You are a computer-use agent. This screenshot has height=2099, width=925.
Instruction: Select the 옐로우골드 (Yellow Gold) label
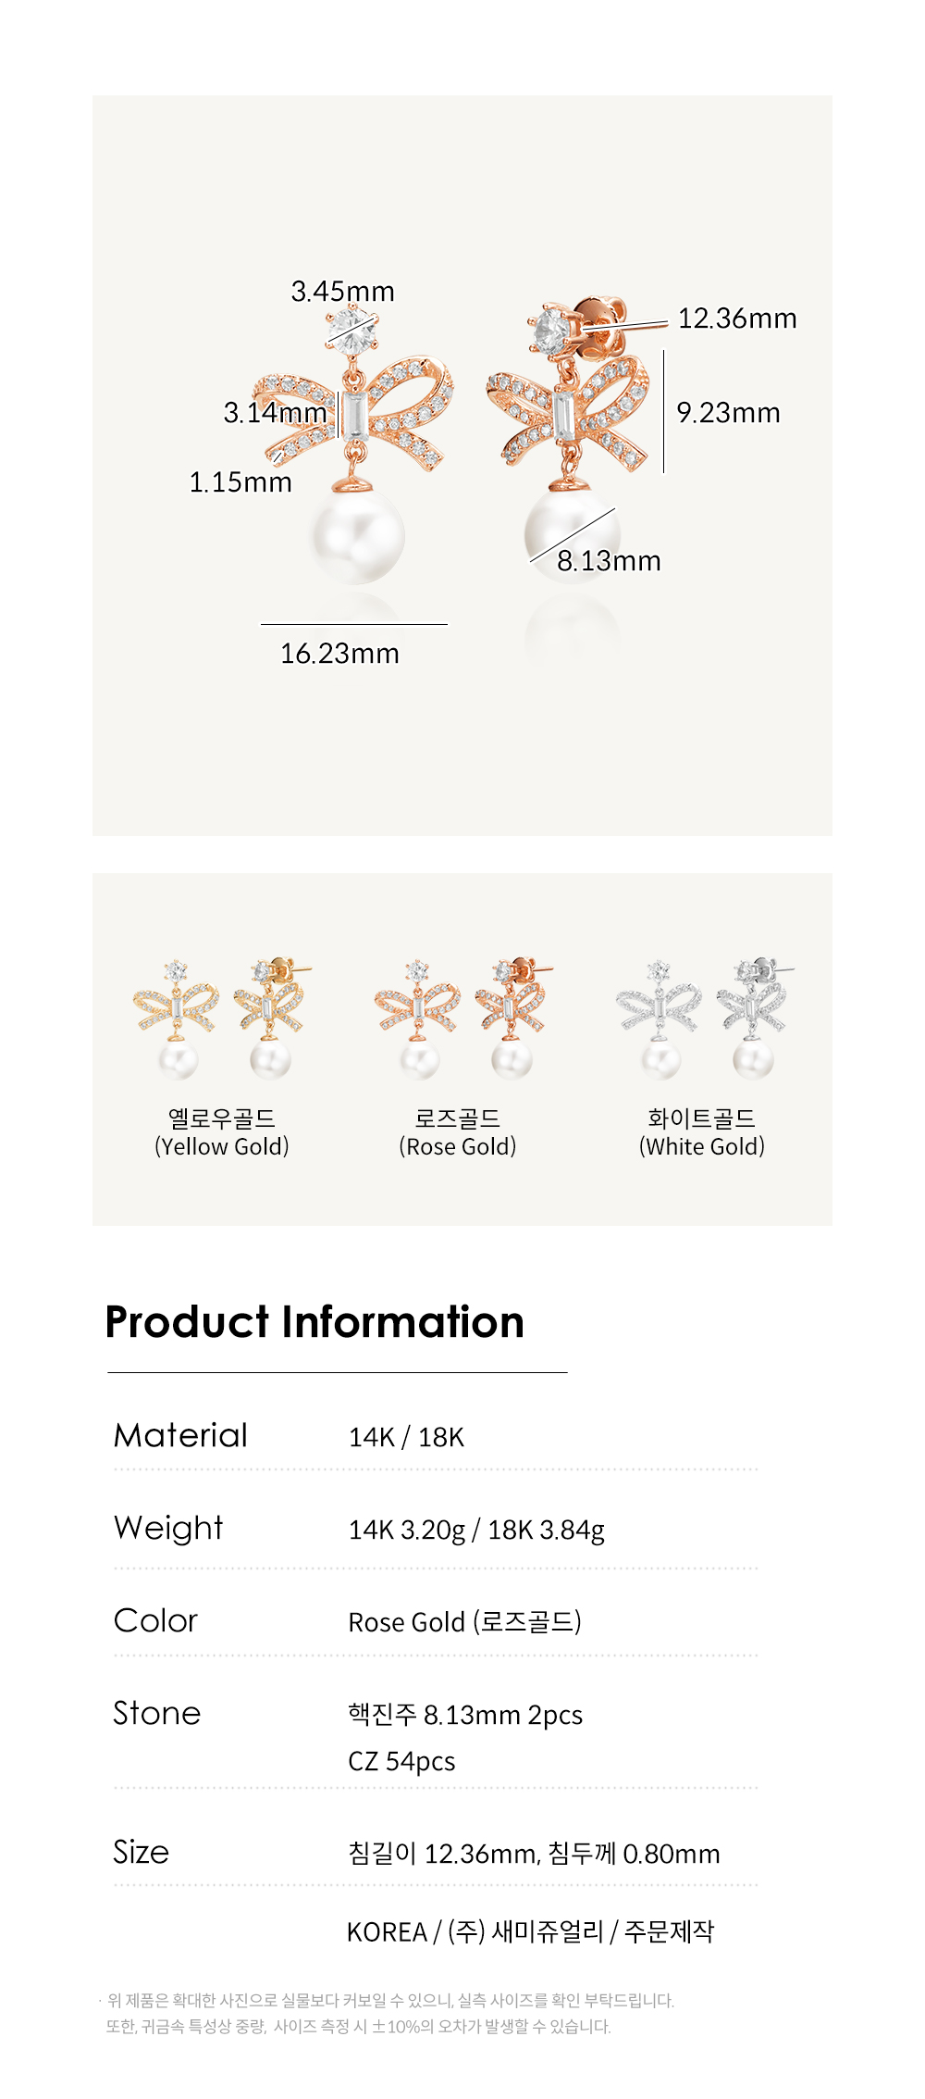tap(222, 1132)
